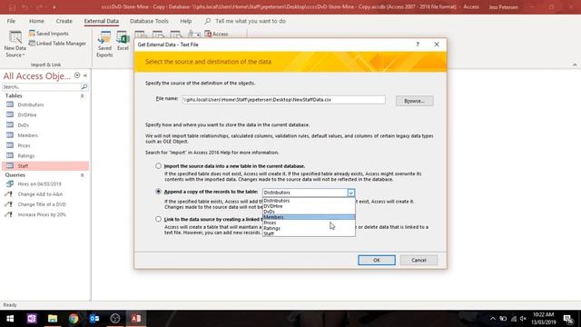581x327 pixels.
Task: Open Windows Start menu
Action: (x=10, y=319)
